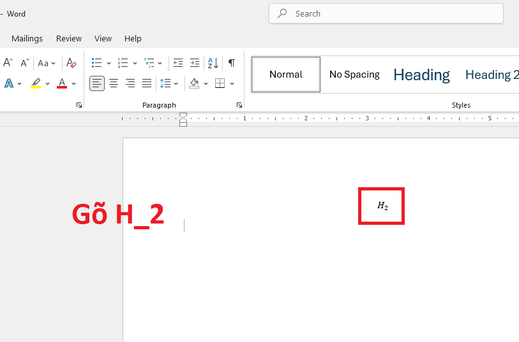
Task: Open the Font dialog launcher
Action: click(79, 105)
